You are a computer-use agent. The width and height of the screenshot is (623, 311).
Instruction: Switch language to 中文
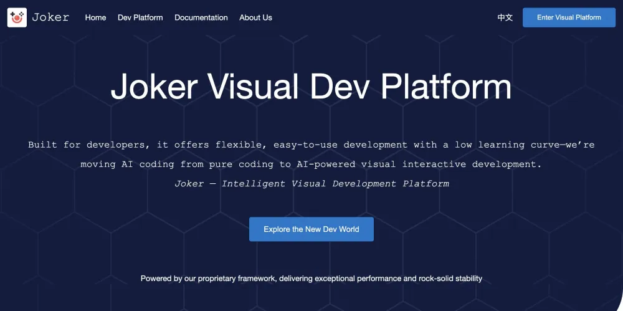[505, 17]
